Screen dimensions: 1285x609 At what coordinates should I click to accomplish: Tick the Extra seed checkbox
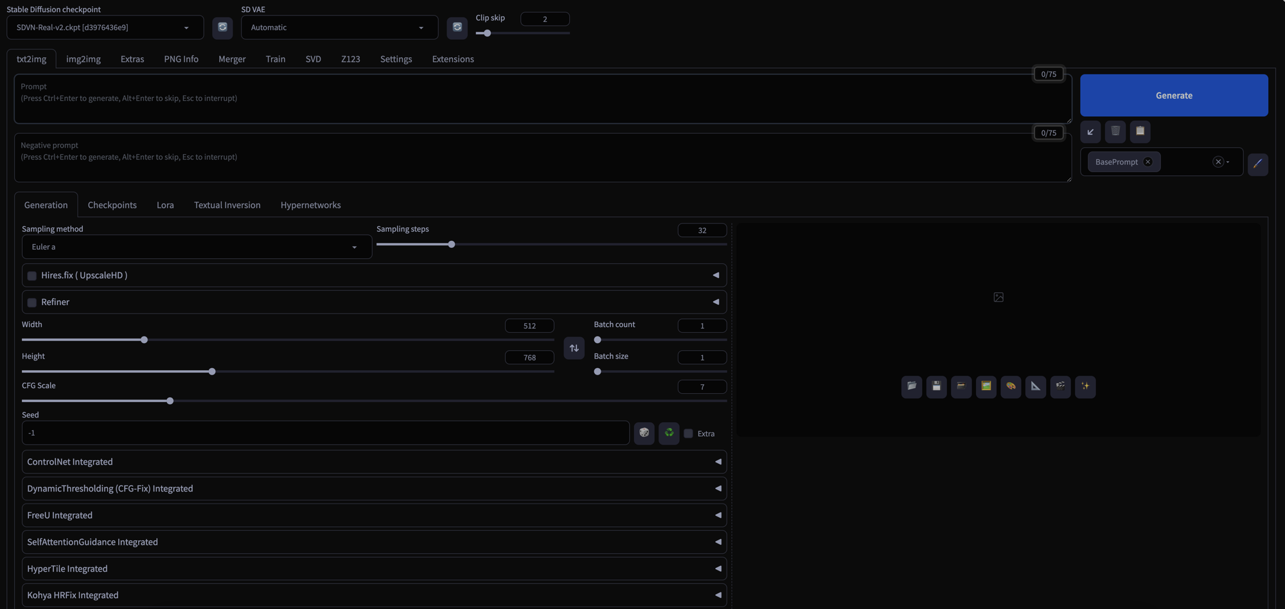click(x=688, y=434)
